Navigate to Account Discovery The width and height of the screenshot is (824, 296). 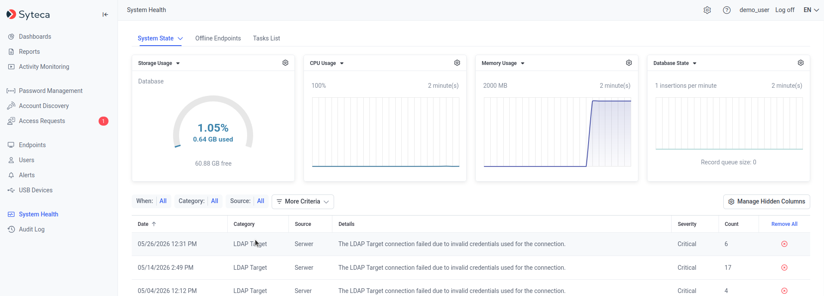click(x=44, y=106)
